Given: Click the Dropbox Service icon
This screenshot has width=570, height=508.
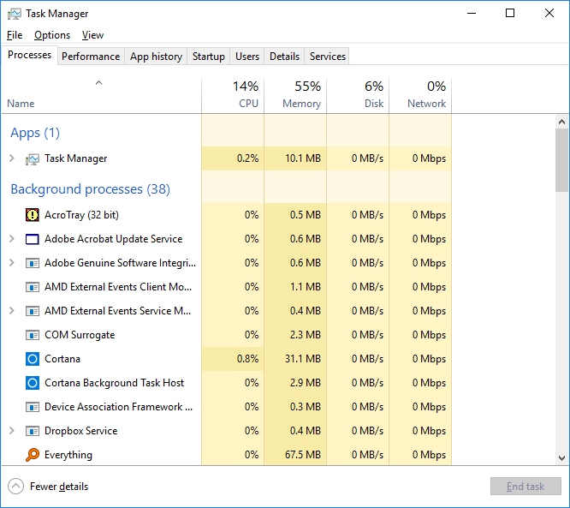Looking at the screenshot, I should tap(33, 431).
